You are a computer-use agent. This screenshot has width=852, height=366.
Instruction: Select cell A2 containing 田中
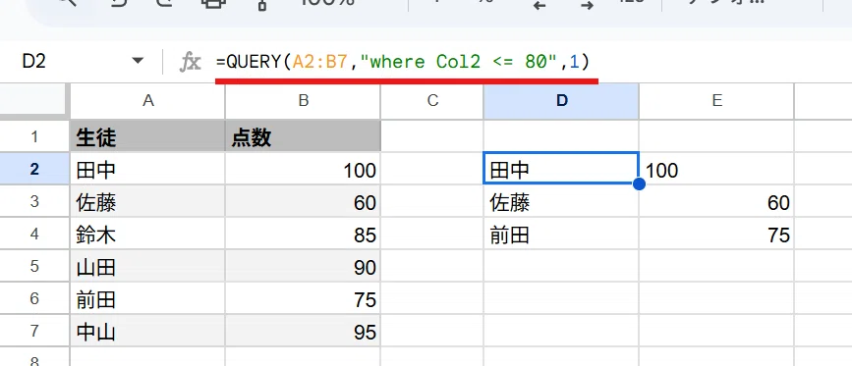tap(147, 169)
